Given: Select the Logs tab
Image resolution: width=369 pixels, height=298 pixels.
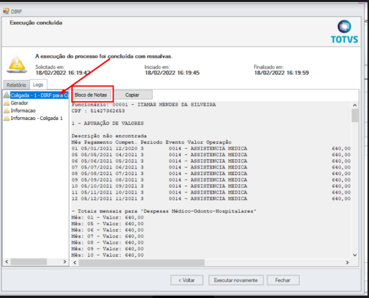Looking at the screenshot, I should [38, 85].
